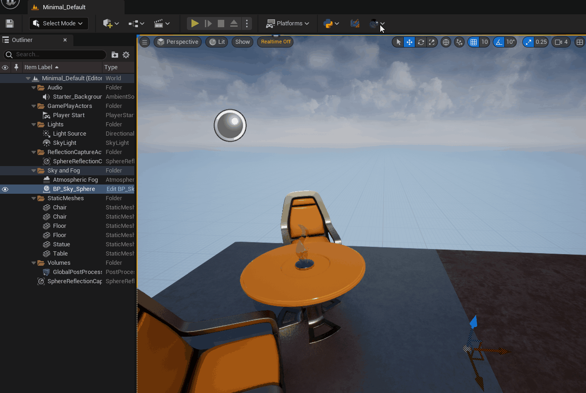Activate the scale tool

pyautogui.click(x=431, y=42)
